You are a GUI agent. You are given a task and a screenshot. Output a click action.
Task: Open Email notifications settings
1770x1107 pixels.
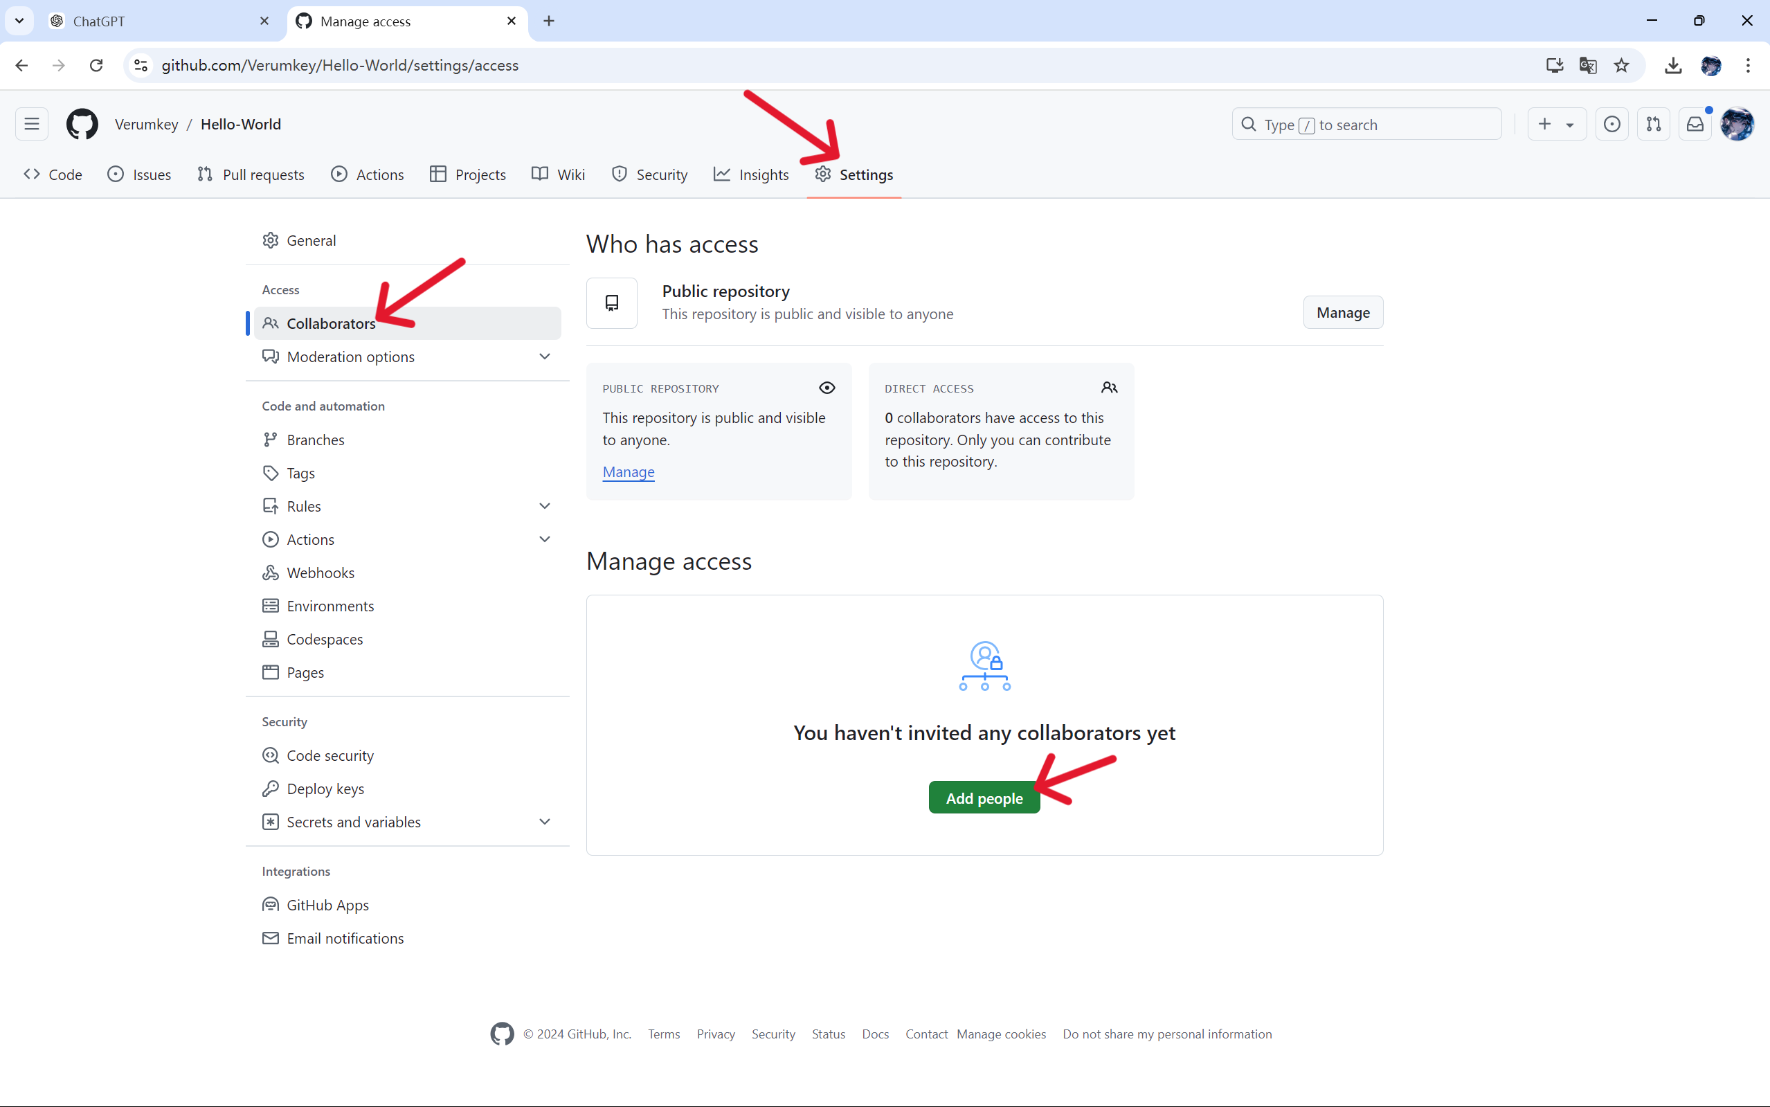pos(408,938)
